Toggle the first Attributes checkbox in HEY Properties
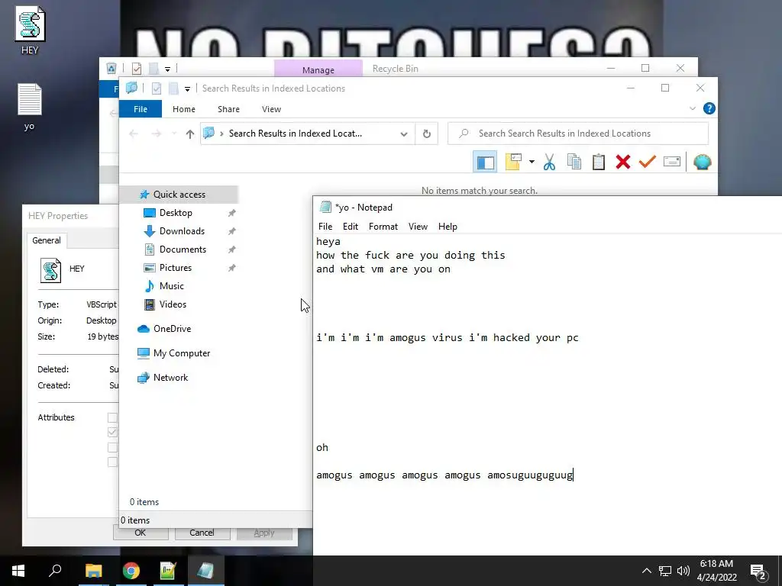The image size is (782, 586). tap(113, 417)
